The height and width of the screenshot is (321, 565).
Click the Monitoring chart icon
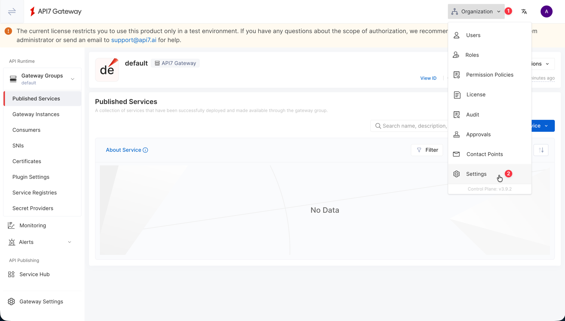(11, 225)
